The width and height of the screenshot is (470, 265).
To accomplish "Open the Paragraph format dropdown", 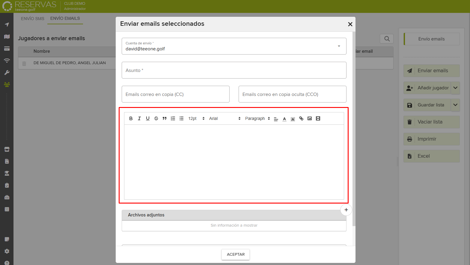I will point(257,118).
